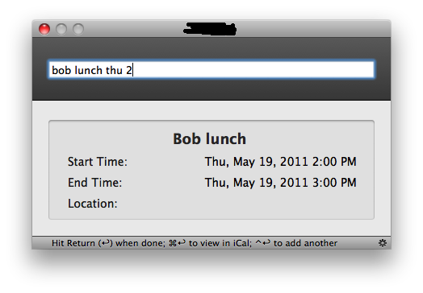
Task: Click the 'End Time:' label
Action: (94, 183)
